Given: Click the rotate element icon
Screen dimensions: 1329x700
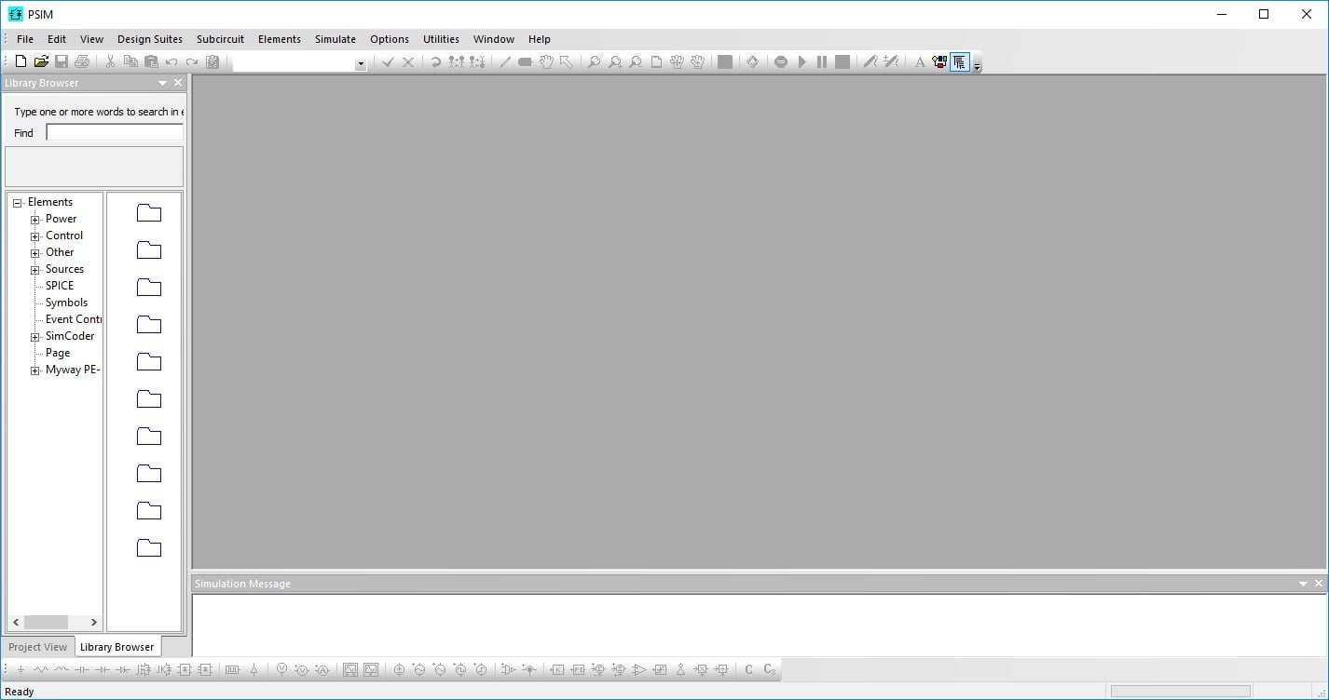Looking at the screenshot, I should tap(435, 62).
